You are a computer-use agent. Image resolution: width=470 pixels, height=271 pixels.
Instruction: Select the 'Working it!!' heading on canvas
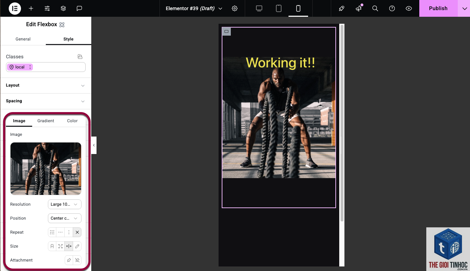coord(280,63)
